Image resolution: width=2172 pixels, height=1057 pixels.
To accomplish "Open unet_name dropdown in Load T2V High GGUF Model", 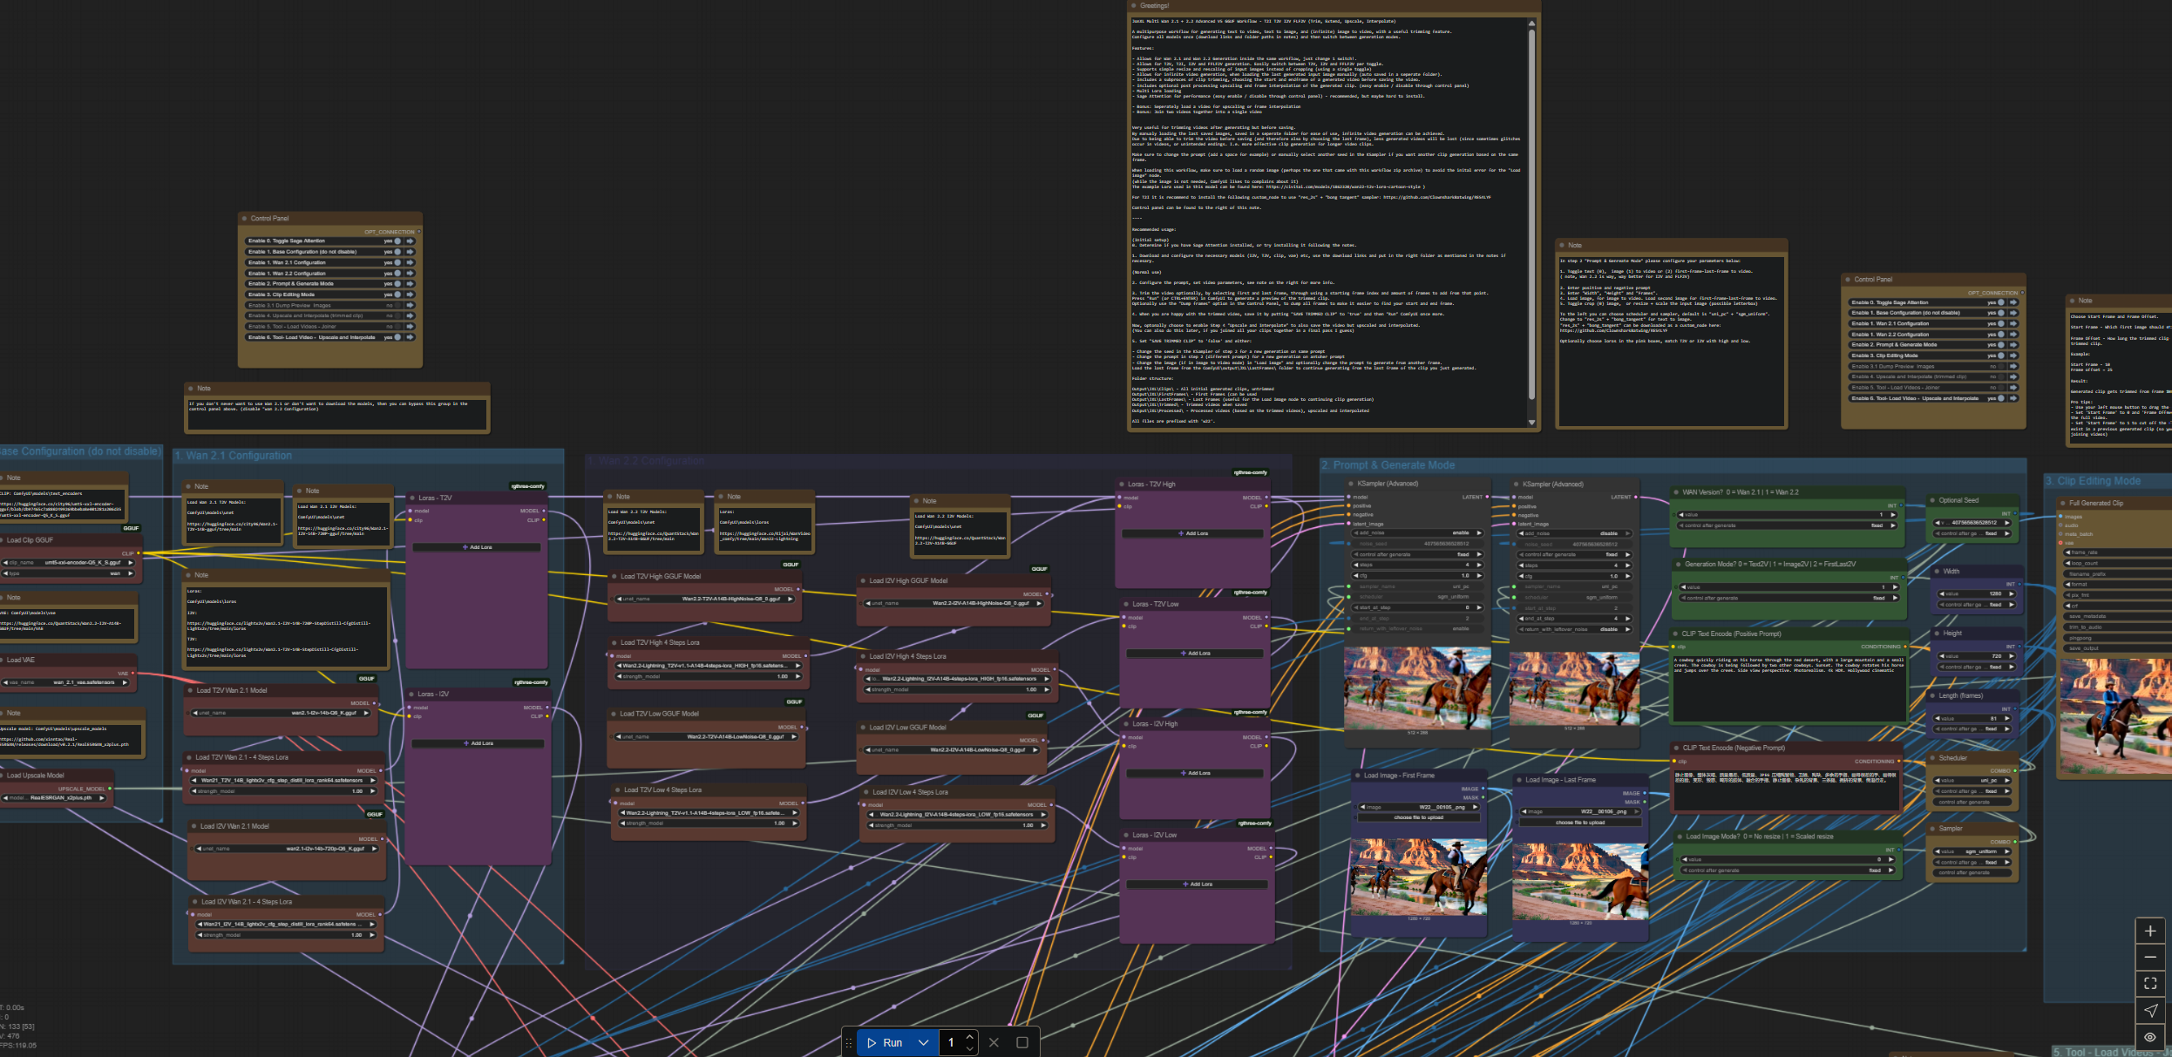I will (x=706, y=600).
